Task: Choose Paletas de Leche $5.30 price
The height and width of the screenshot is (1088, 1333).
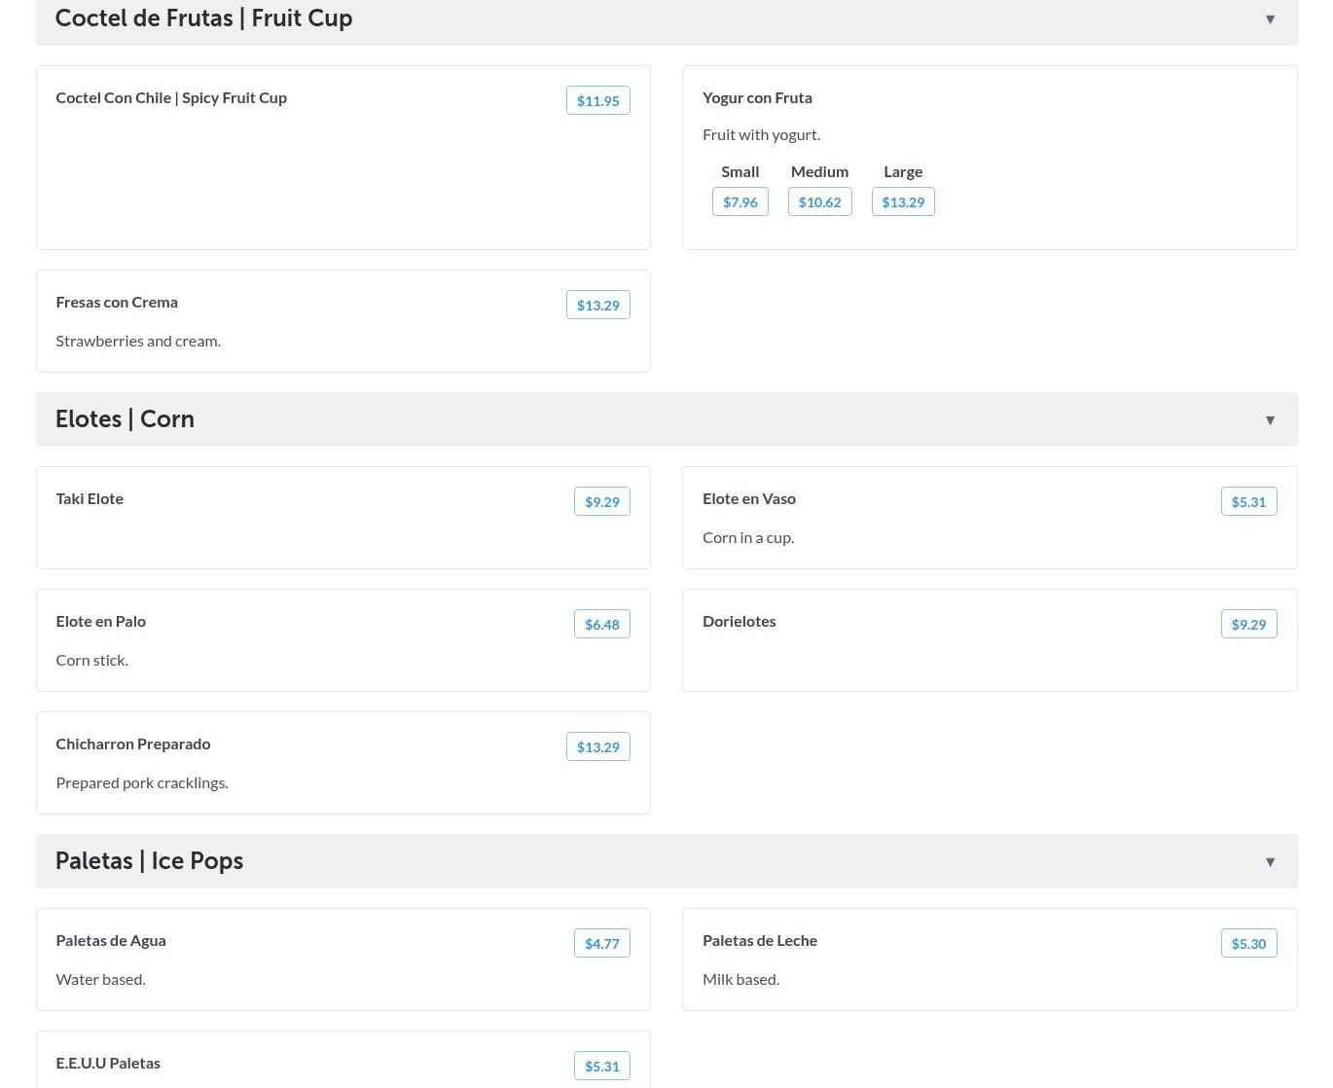Action: point(1248,944)
